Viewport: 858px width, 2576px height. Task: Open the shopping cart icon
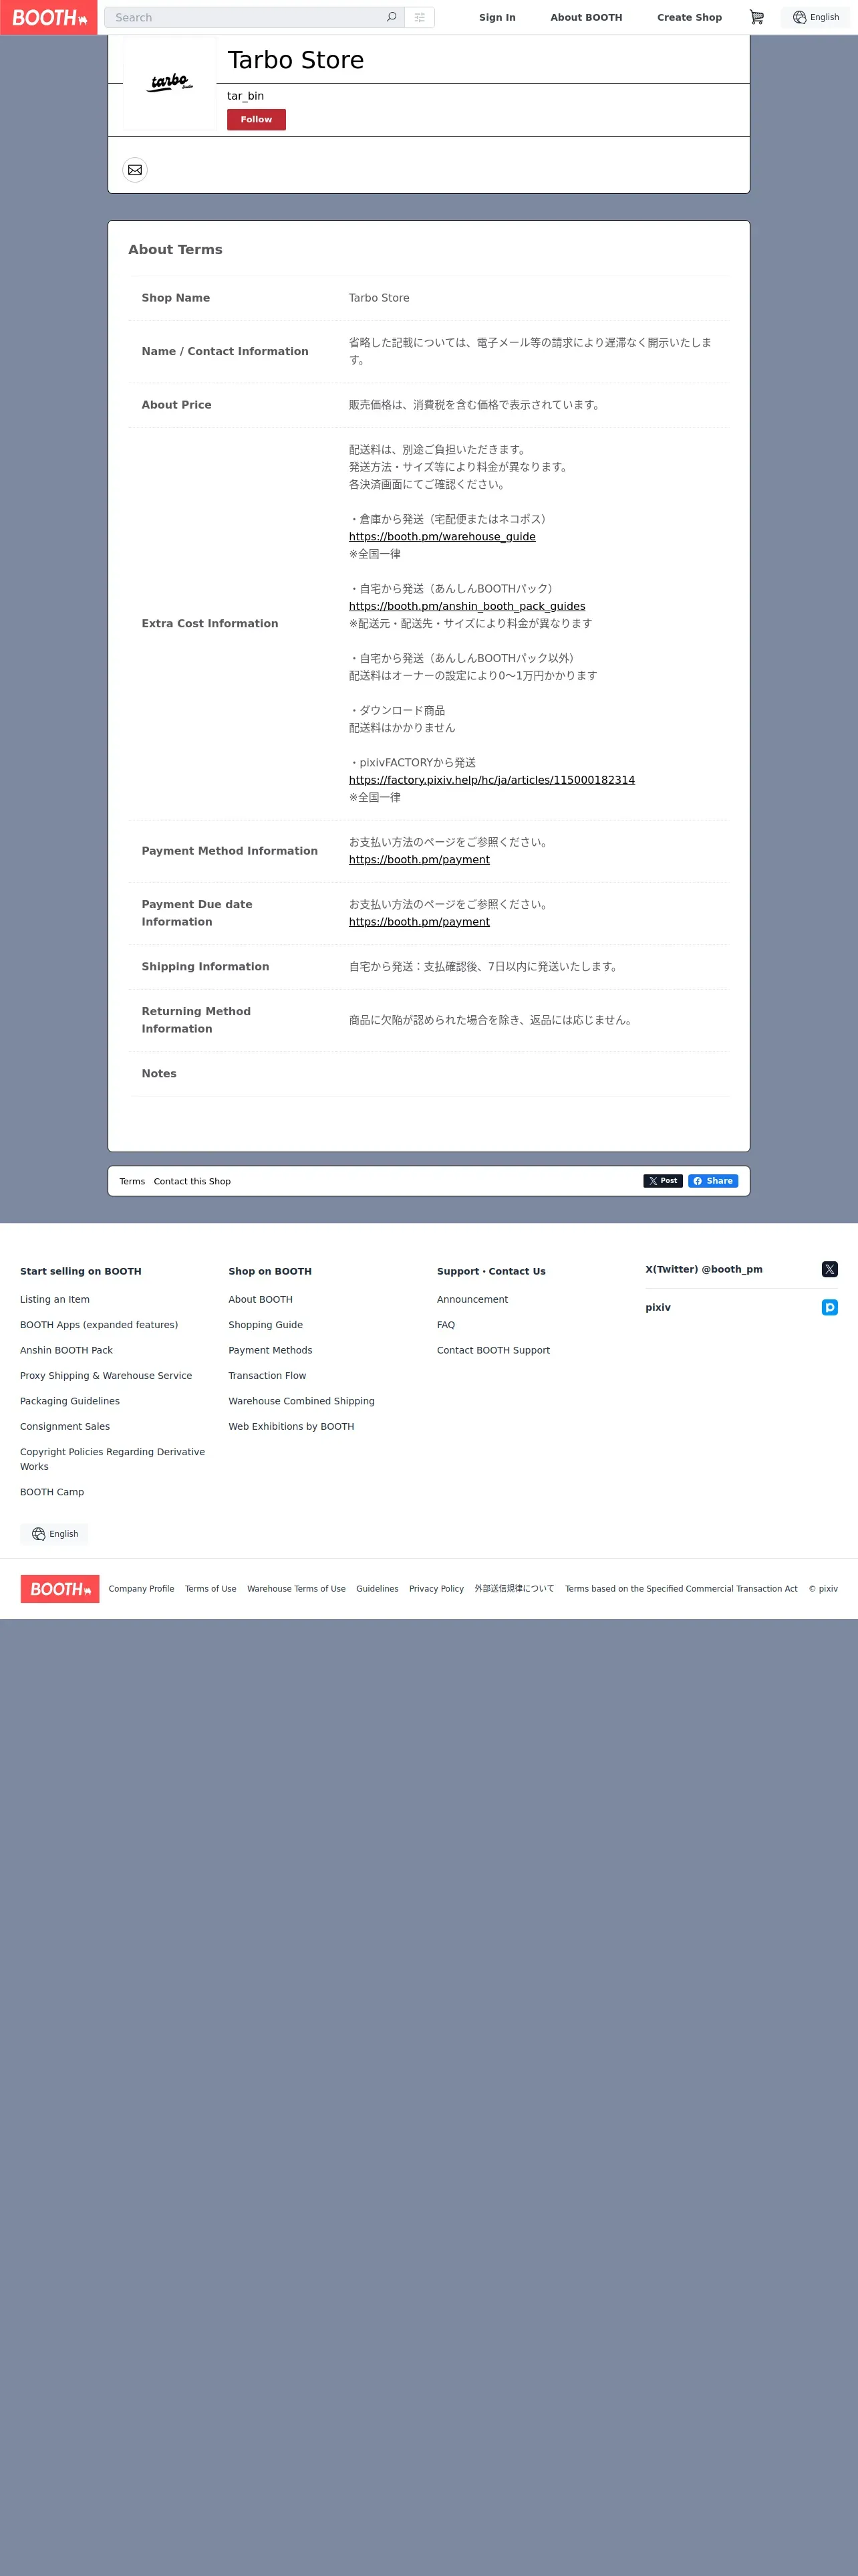[x=756, y=17]
